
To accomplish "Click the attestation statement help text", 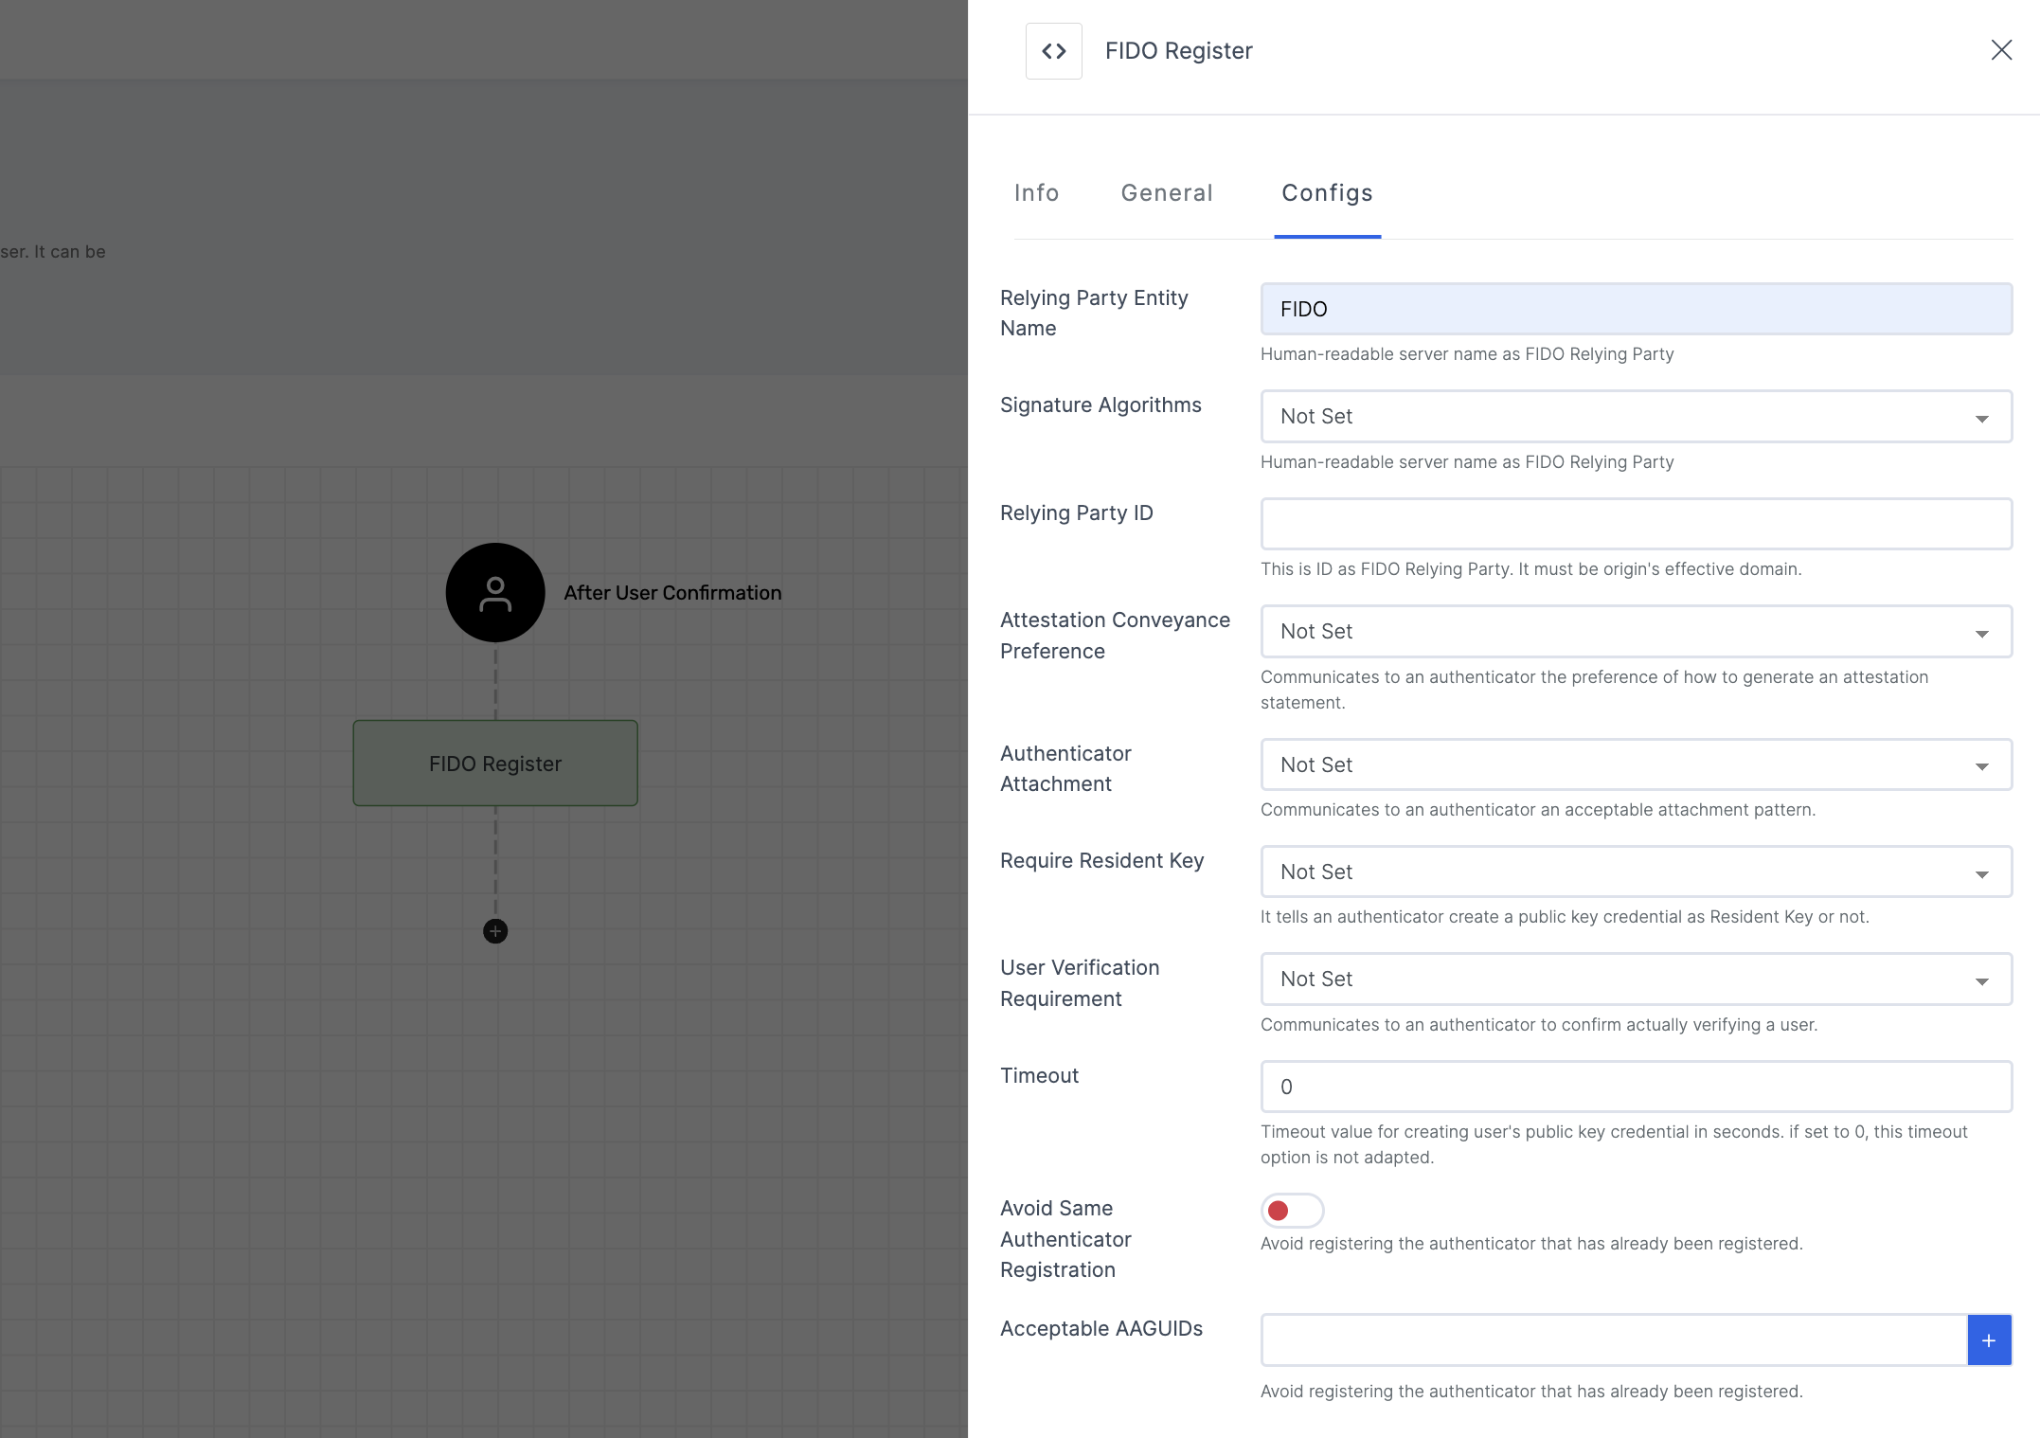I will pos(1594,690).
